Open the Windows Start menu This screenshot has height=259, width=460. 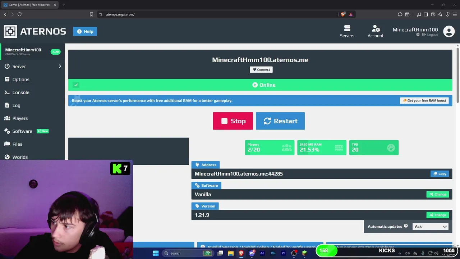point(156,253)
